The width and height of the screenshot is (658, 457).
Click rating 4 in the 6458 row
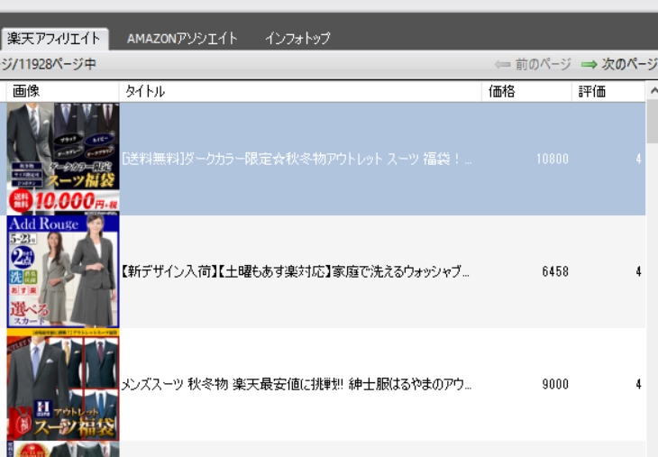[x=638, y=271]
